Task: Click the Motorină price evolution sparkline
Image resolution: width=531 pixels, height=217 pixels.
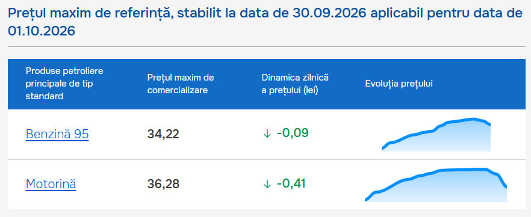Action: tap(436, 185)
